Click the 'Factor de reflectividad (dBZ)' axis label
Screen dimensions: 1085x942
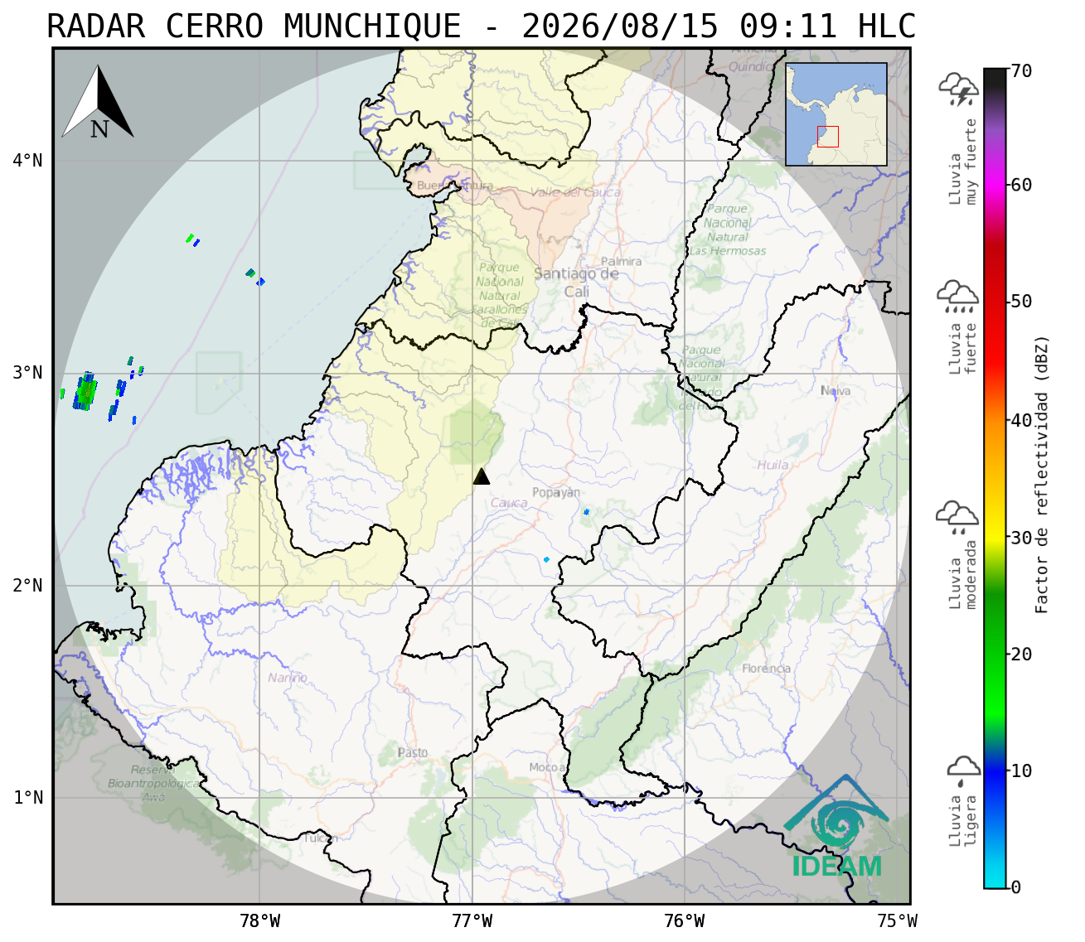1042,474
